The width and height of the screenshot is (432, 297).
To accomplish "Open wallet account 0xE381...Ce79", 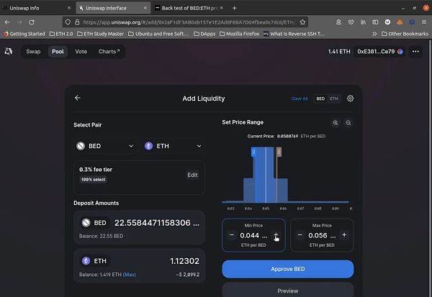I will pyautogui.click(x=379, y=52).
